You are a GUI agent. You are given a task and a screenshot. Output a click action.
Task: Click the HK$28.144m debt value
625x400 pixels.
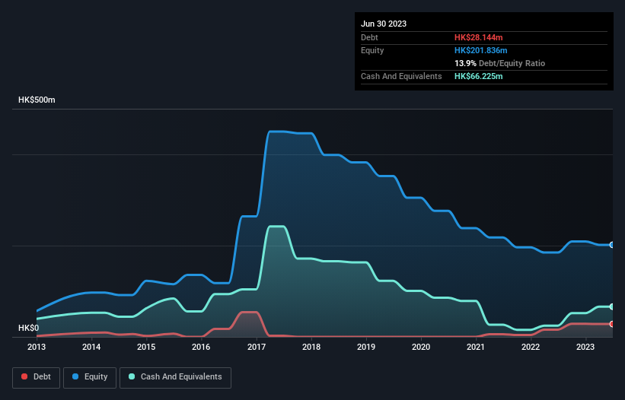pos(478,37)
